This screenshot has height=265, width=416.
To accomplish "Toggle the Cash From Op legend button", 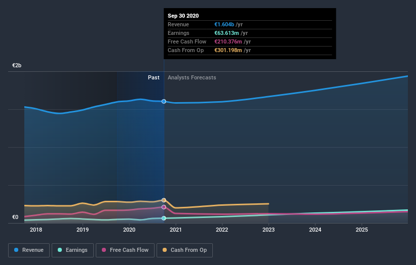I will pos(184,250).
